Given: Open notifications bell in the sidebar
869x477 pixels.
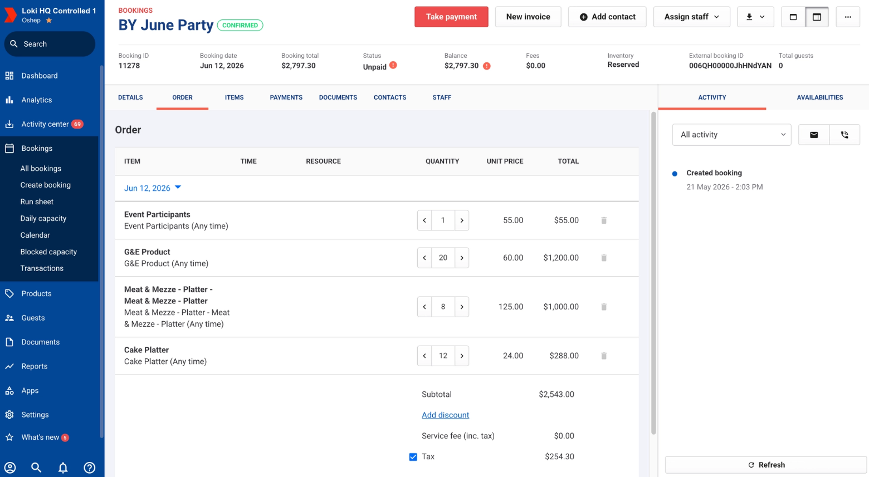Looking at the screenshot, I should [63, 468].
